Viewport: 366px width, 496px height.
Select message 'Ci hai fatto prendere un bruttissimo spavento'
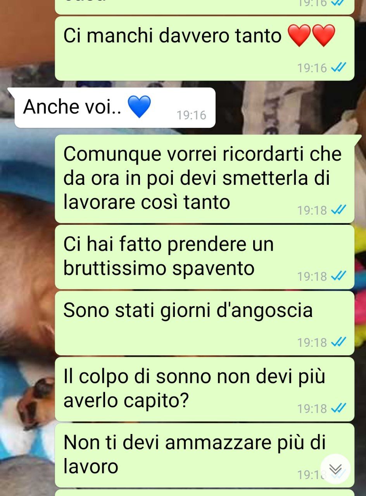point(205,257)
